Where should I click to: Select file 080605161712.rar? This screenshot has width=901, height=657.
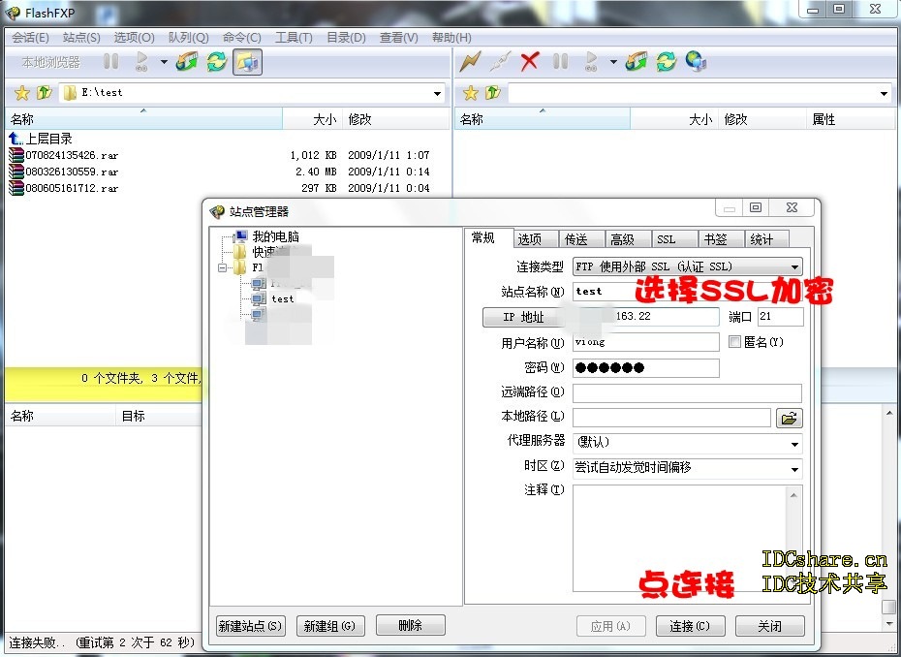(64, 188)
